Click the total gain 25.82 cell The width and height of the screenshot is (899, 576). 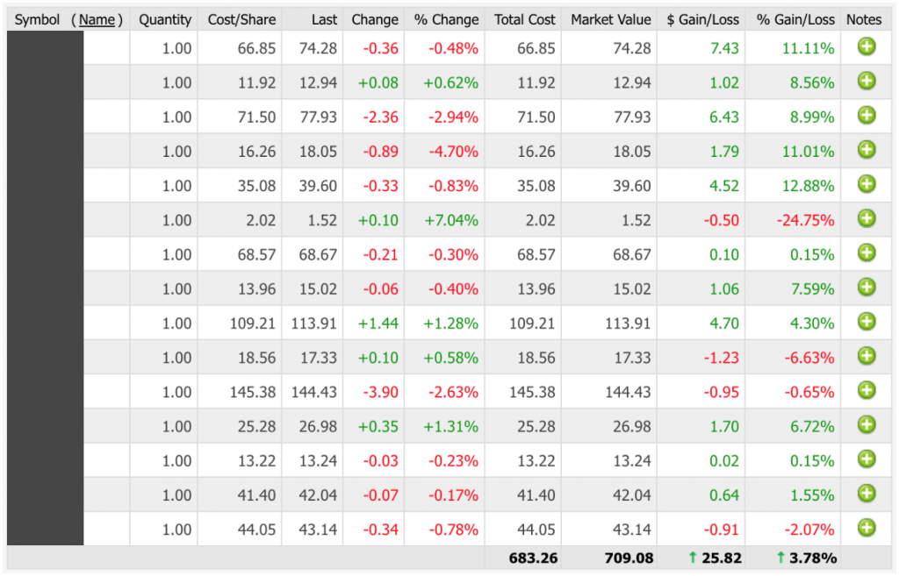(719, 558)
